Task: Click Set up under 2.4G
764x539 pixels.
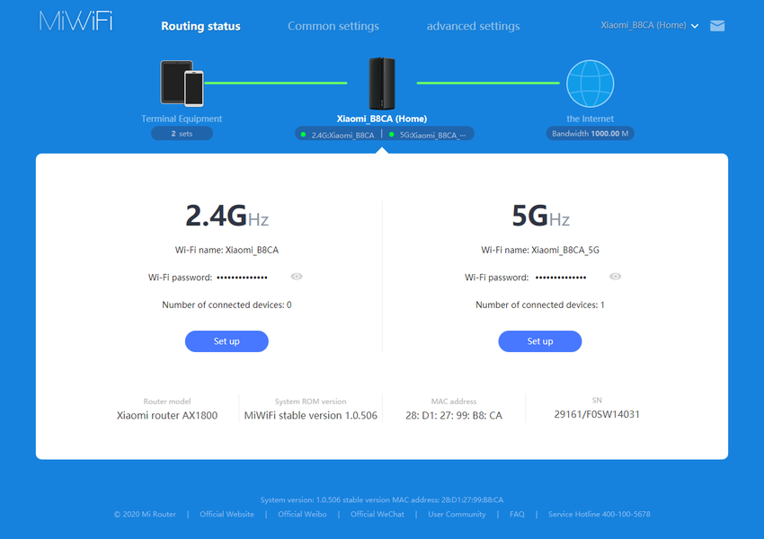Action: 227,341
